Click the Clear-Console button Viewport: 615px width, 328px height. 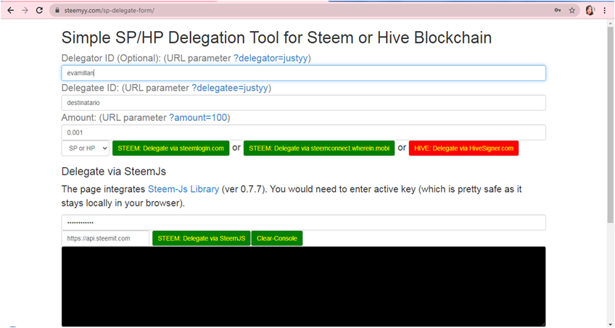tap(277, 238)
